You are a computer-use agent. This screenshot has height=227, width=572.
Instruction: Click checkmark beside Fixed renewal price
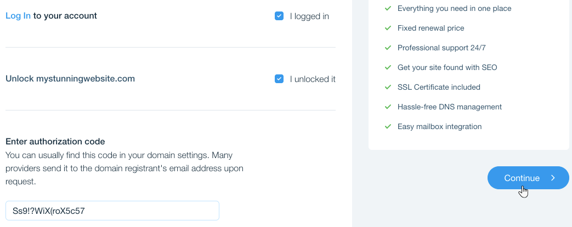[388, 28]
